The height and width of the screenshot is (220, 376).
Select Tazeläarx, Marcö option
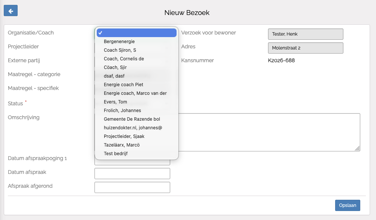(121, 145)
